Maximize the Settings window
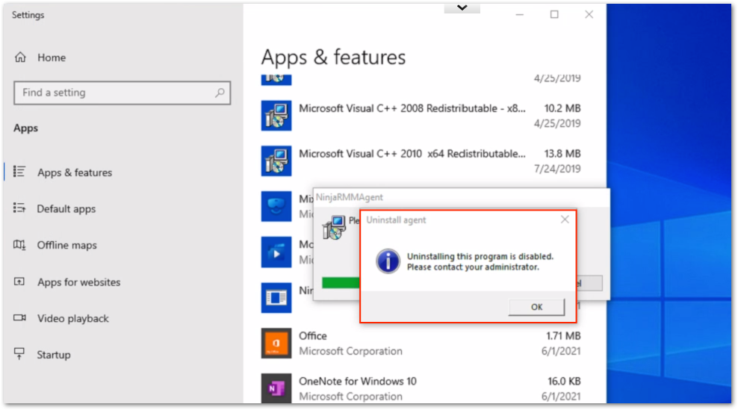738x410 pixels. tap(554, 14)
